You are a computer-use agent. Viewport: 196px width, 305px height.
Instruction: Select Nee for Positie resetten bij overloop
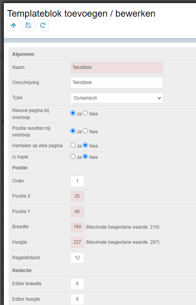(x=85, y=131)
